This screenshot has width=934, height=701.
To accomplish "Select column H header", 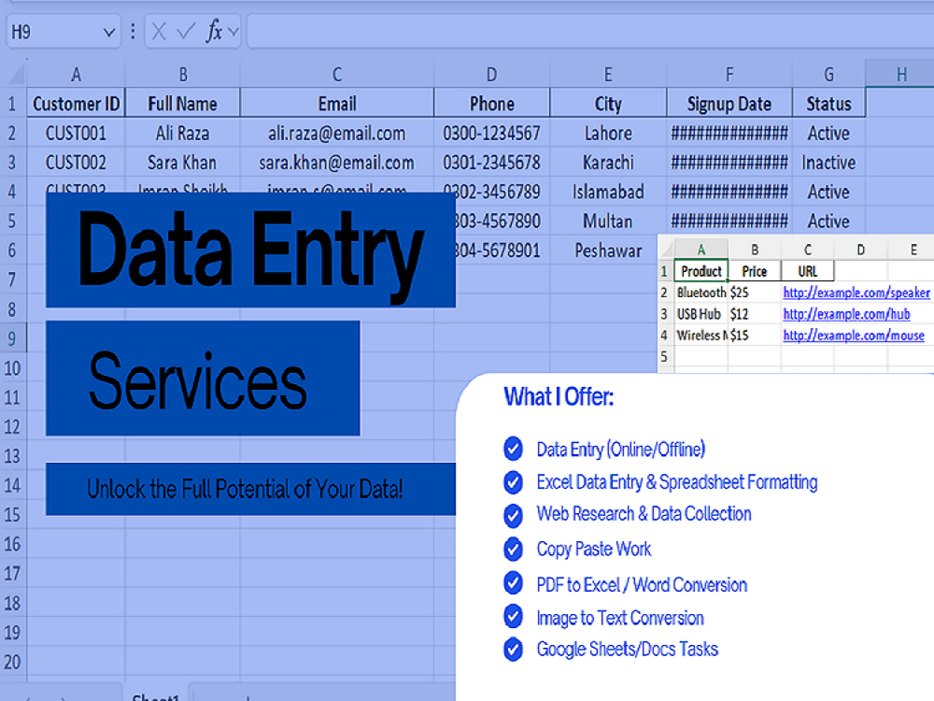I will pyautogui.click(x=902, y=74).
